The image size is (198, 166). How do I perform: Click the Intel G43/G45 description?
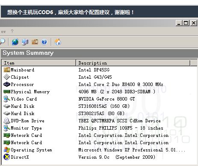tap(95, 77)
